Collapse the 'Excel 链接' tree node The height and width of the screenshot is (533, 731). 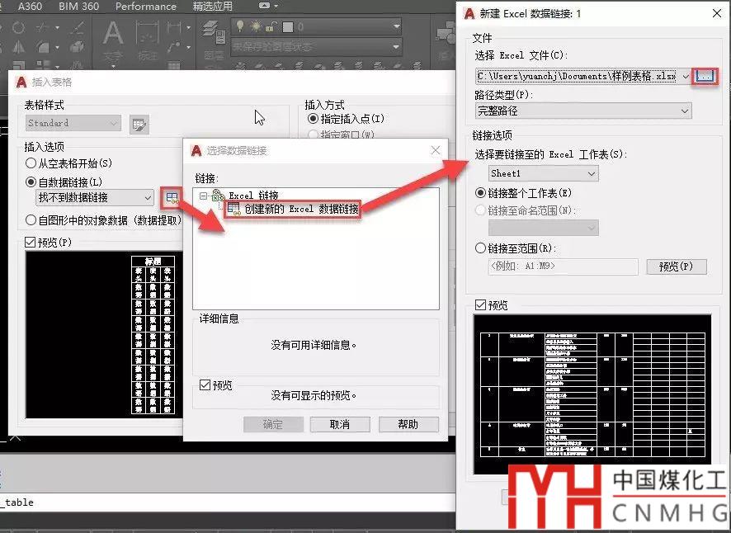[203, 196]
